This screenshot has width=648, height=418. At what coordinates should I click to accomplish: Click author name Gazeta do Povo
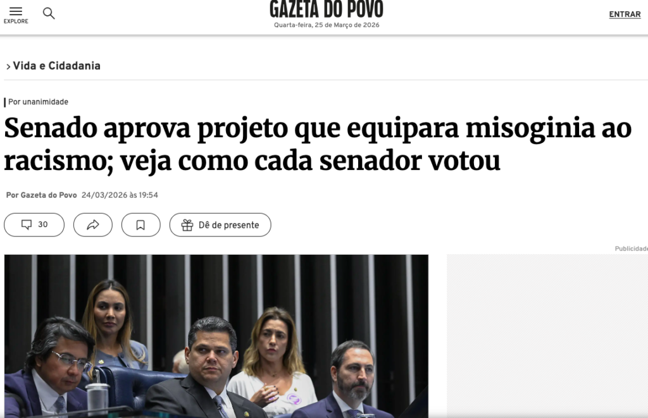[49, 195]
